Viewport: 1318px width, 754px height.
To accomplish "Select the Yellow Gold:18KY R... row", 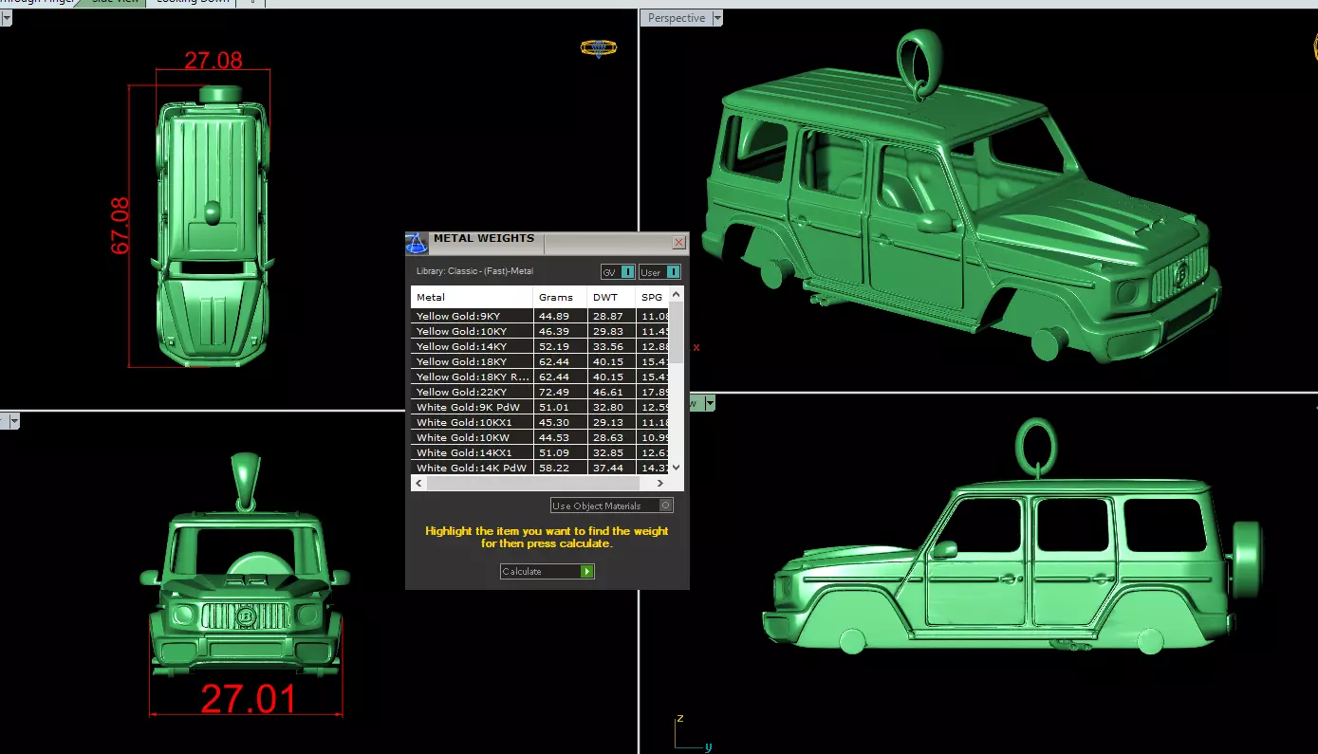I will [x=541, y=377].
